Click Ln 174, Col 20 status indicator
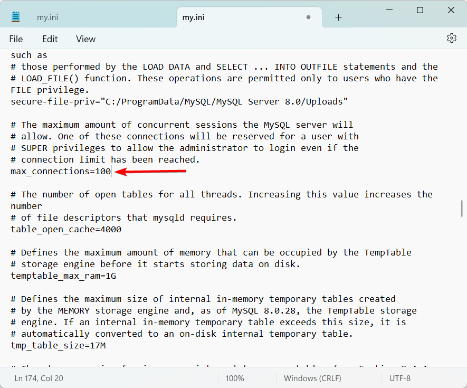Viewport: 467px width, 388px height. point(39,378)
